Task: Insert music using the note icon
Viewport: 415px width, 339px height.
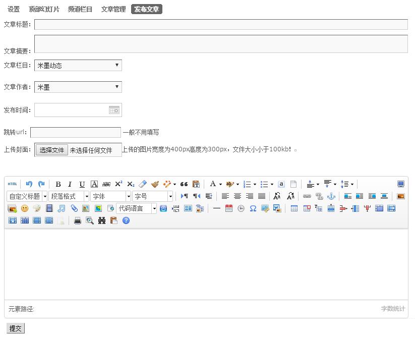Action: pyautogui.click(x=62, y=208)
